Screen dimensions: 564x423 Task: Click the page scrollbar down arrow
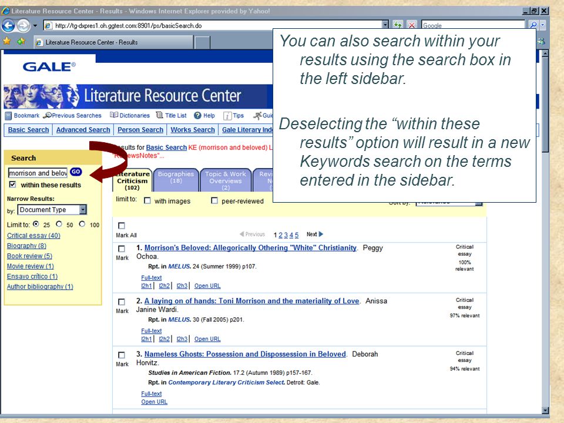pos(545,410)
